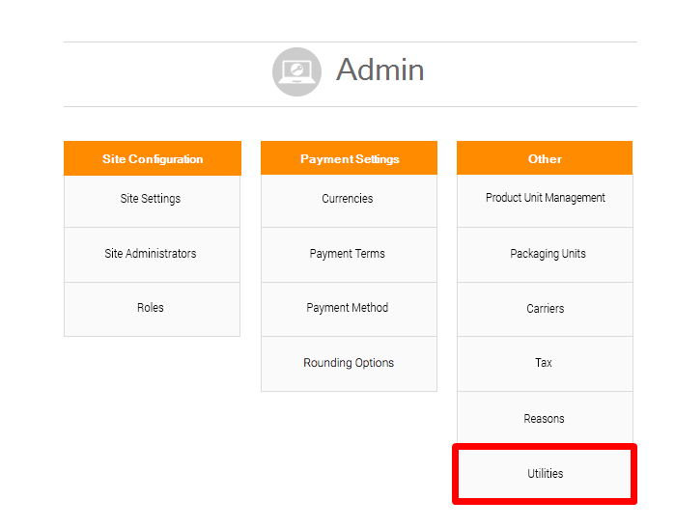Choose Rounding Options

(x=349, y=363)
